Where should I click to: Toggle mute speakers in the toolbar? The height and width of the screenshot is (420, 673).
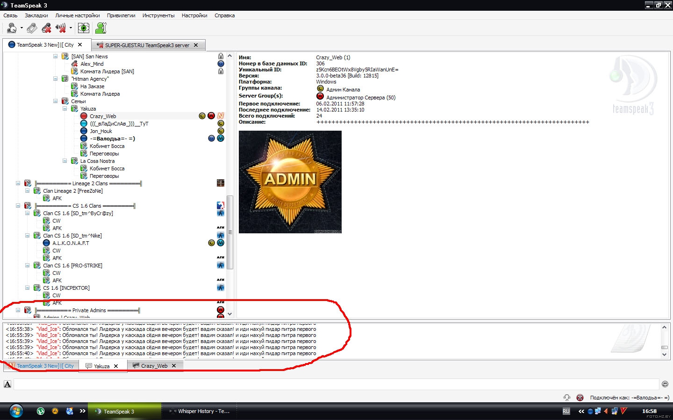(x=61, y=28)
